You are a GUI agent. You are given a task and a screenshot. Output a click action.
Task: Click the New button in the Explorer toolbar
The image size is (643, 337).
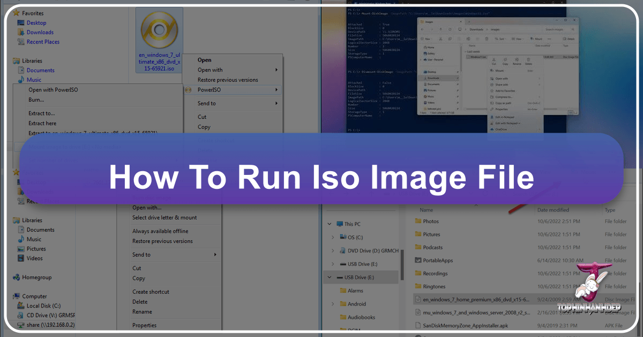tap(425, 39)
